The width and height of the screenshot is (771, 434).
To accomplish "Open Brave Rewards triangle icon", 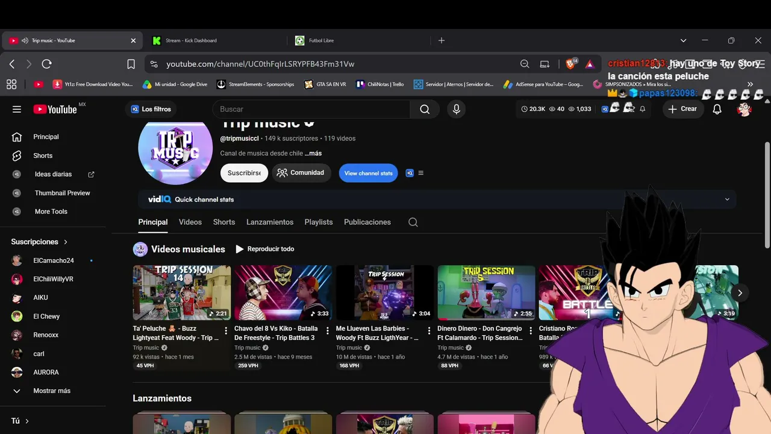I will (590, 64).
